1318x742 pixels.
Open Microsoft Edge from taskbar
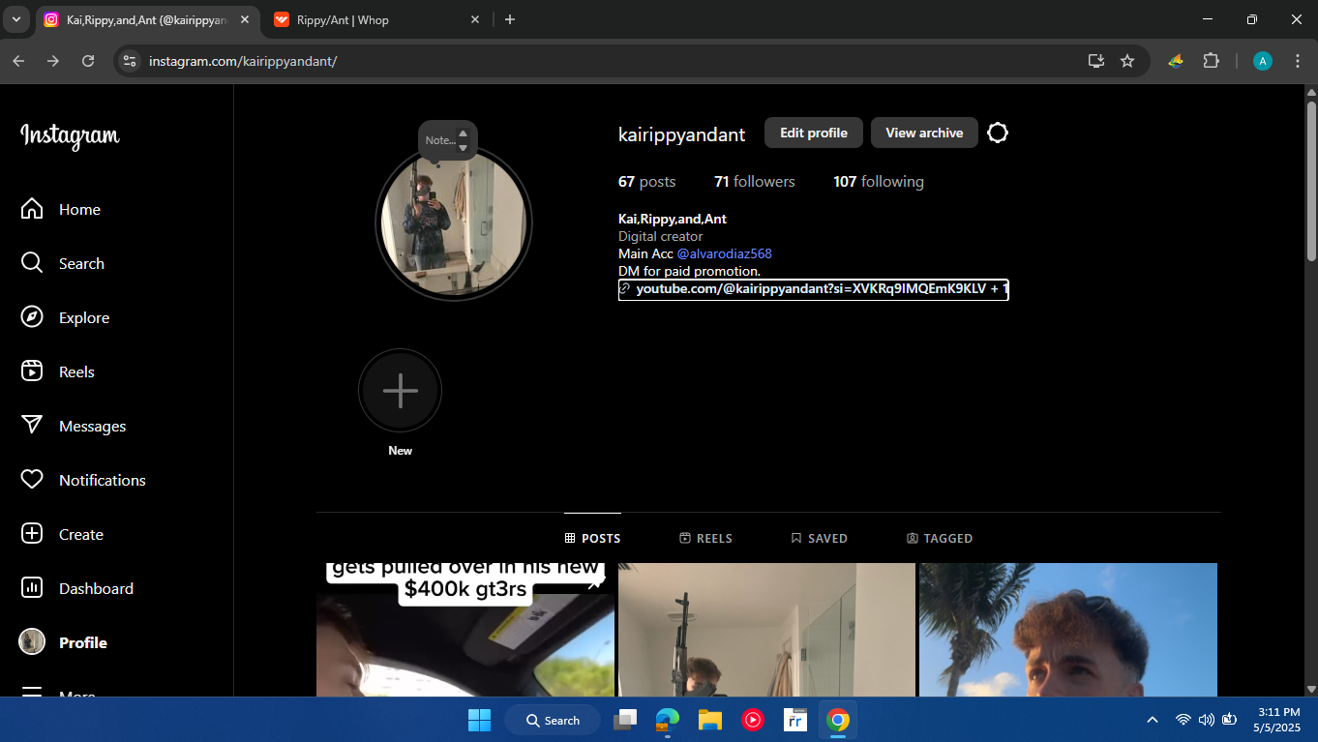coord(668,720)
